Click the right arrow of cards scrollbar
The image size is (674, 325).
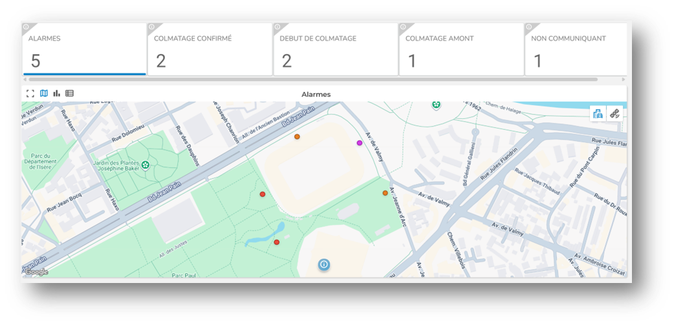624,79
